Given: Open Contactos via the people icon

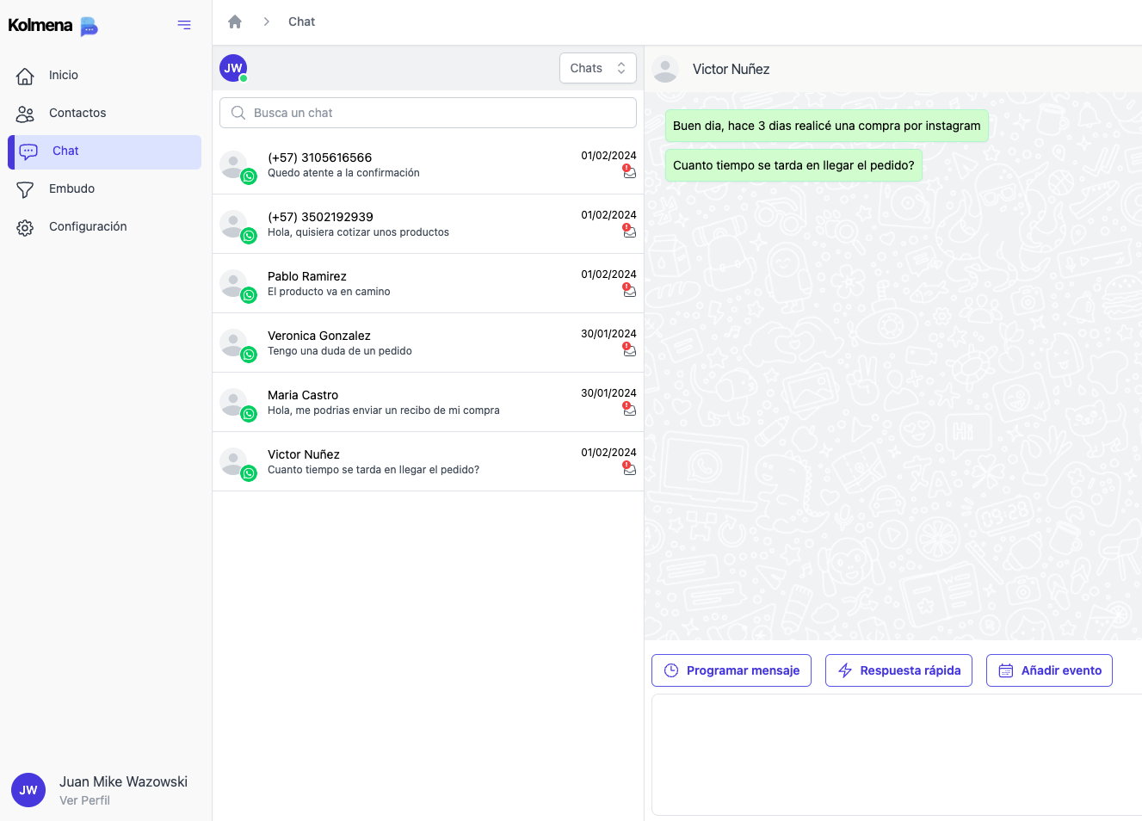Looking at the screenshot, I should 25,113.
